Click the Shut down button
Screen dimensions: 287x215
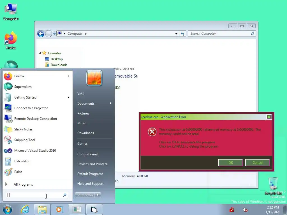pos(85,195)
